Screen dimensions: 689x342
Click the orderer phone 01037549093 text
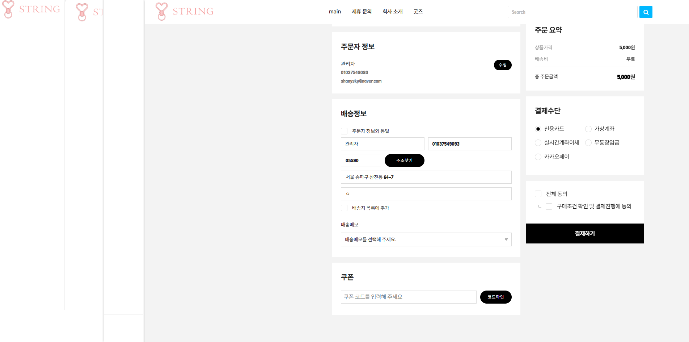pos(354,72)
